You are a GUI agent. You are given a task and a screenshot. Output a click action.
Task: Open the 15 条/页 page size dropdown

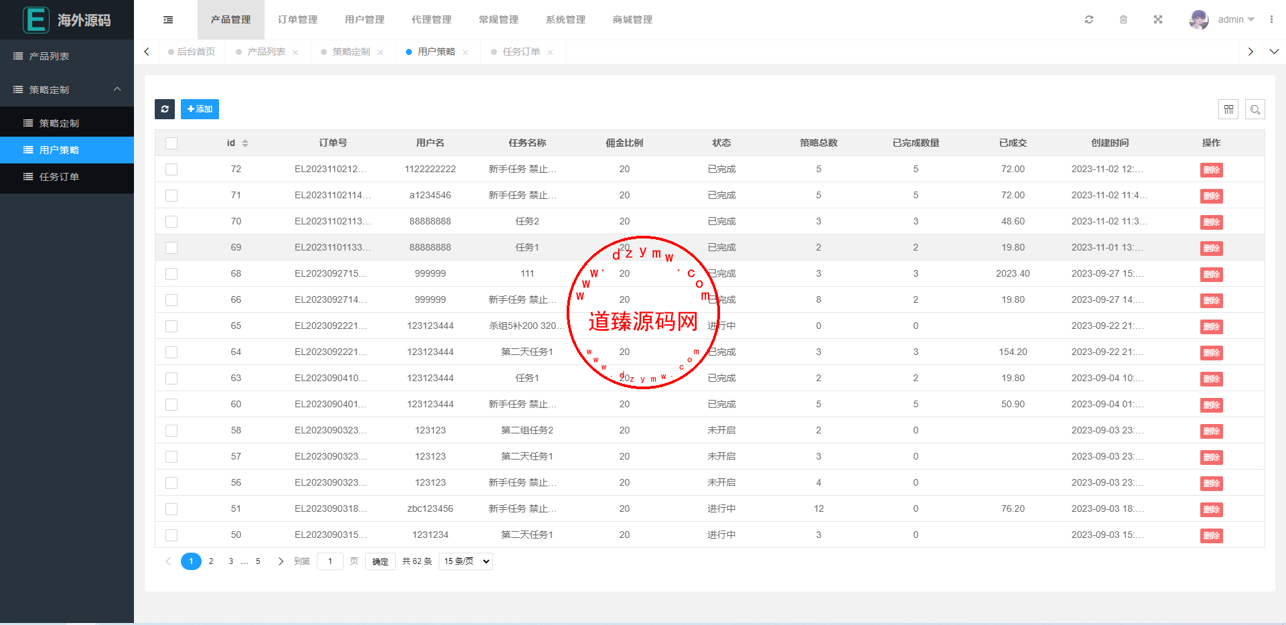click(x=466, y=561)
